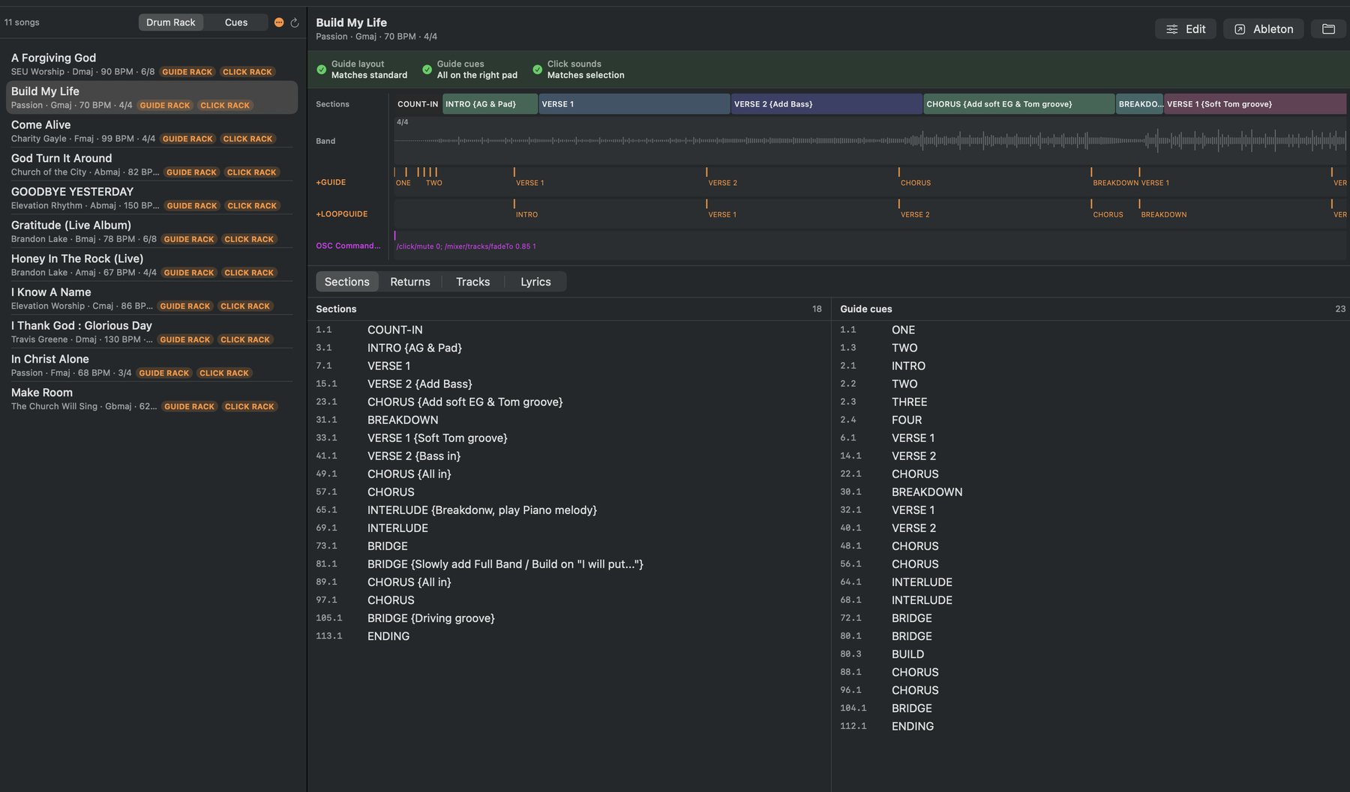This screenshot has width=1350, height=792.
Task: Select section row 3.1 INTRO {AG & Pad}
Action: coord(568,348)
